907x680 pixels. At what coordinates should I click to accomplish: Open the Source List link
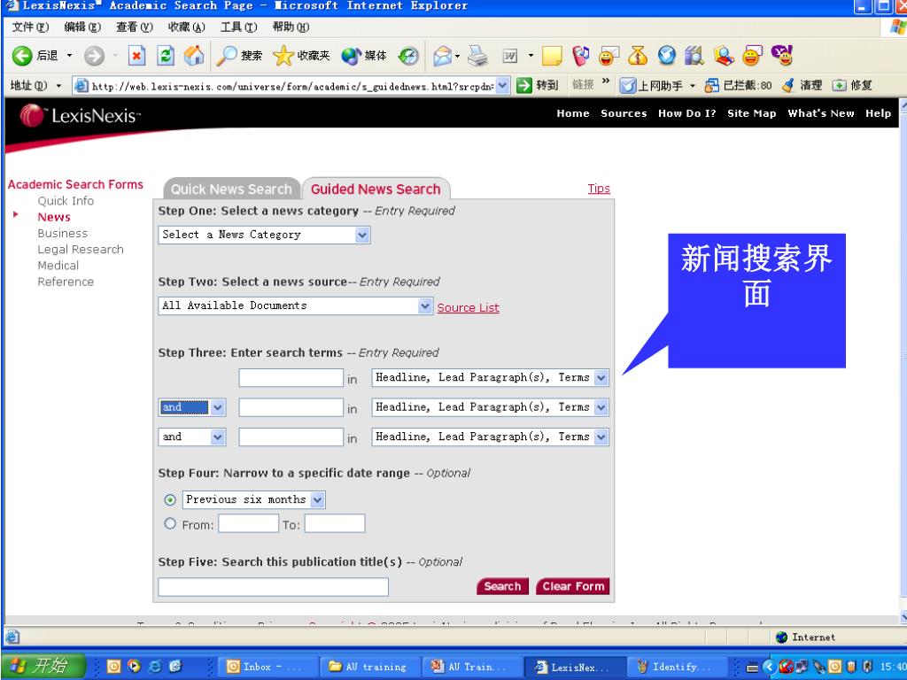click(x=468, y=307)
